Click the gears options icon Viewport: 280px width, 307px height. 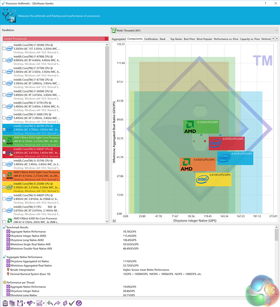(30, 303)
